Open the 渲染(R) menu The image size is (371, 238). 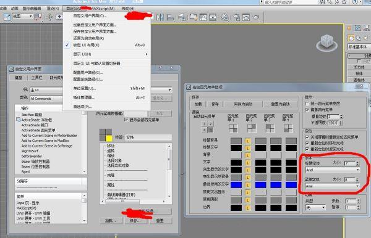point(53,9)
